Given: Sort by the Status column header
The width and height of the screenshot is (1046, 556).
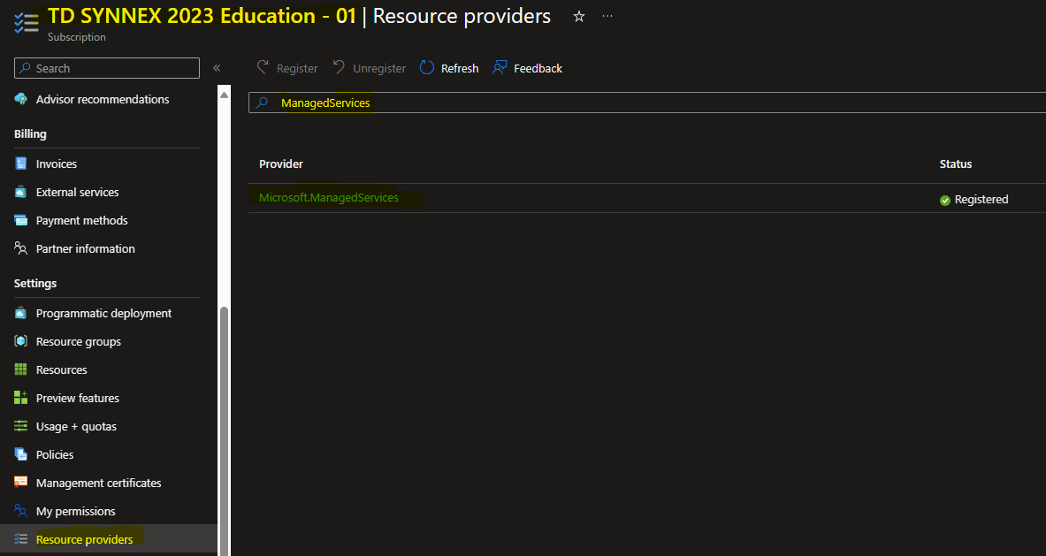Looking at the screenshot, I should (x=955, y=164).
